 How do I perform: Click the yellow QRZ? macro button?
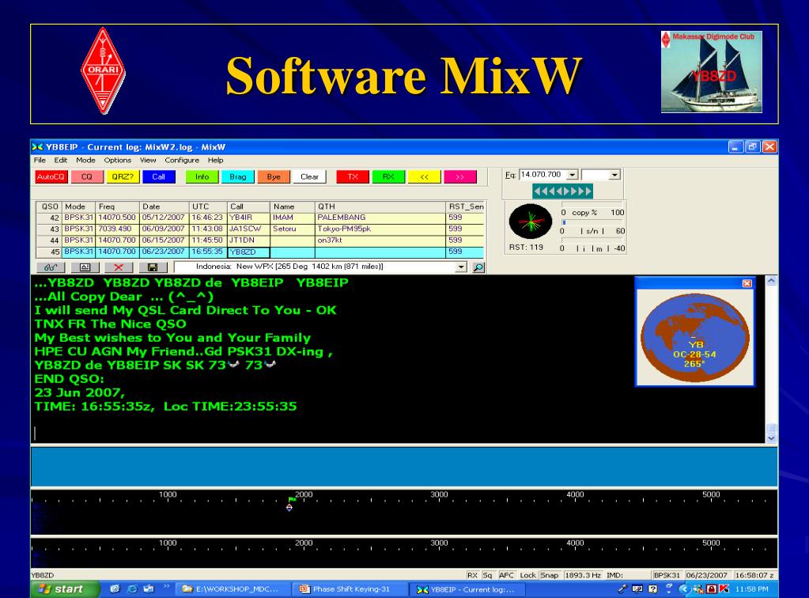coord(123,177)
